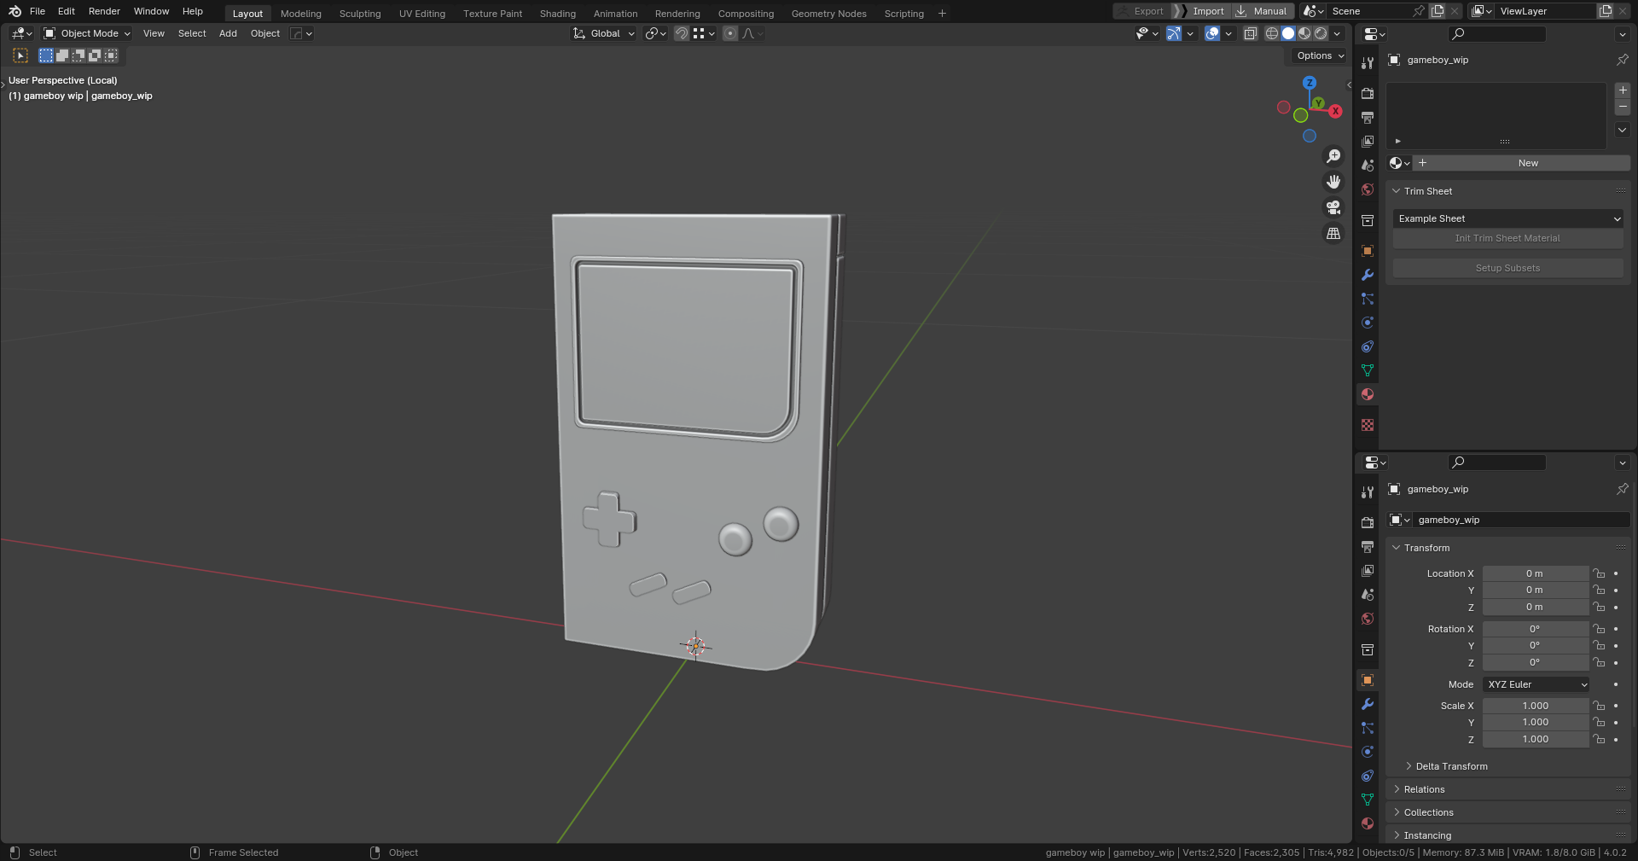Click the Scale X value field
Screen dimensions: 1638x861
[x=1535, y=706]
